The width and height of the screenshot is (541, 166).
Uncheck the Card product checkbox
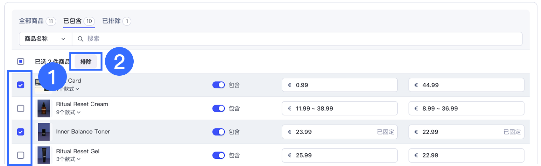[x=21, y=85]
